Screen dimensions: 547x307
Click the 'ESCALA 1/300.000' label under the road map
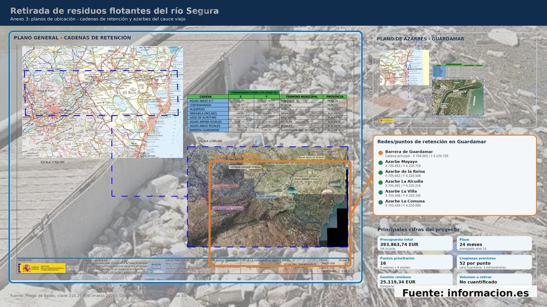[x=52, y=162]
